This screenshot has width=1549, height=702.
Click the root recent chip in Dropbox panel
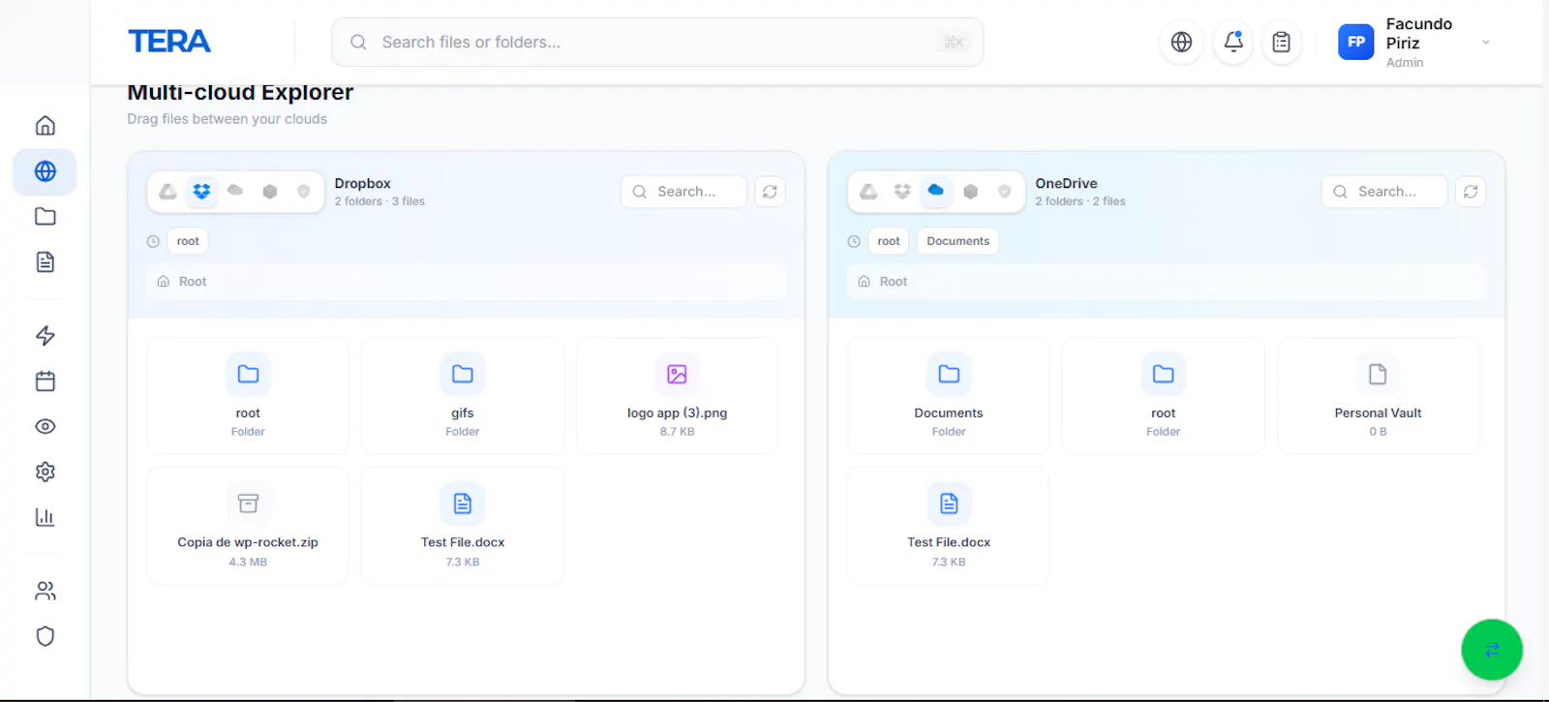tap(188, 241)
